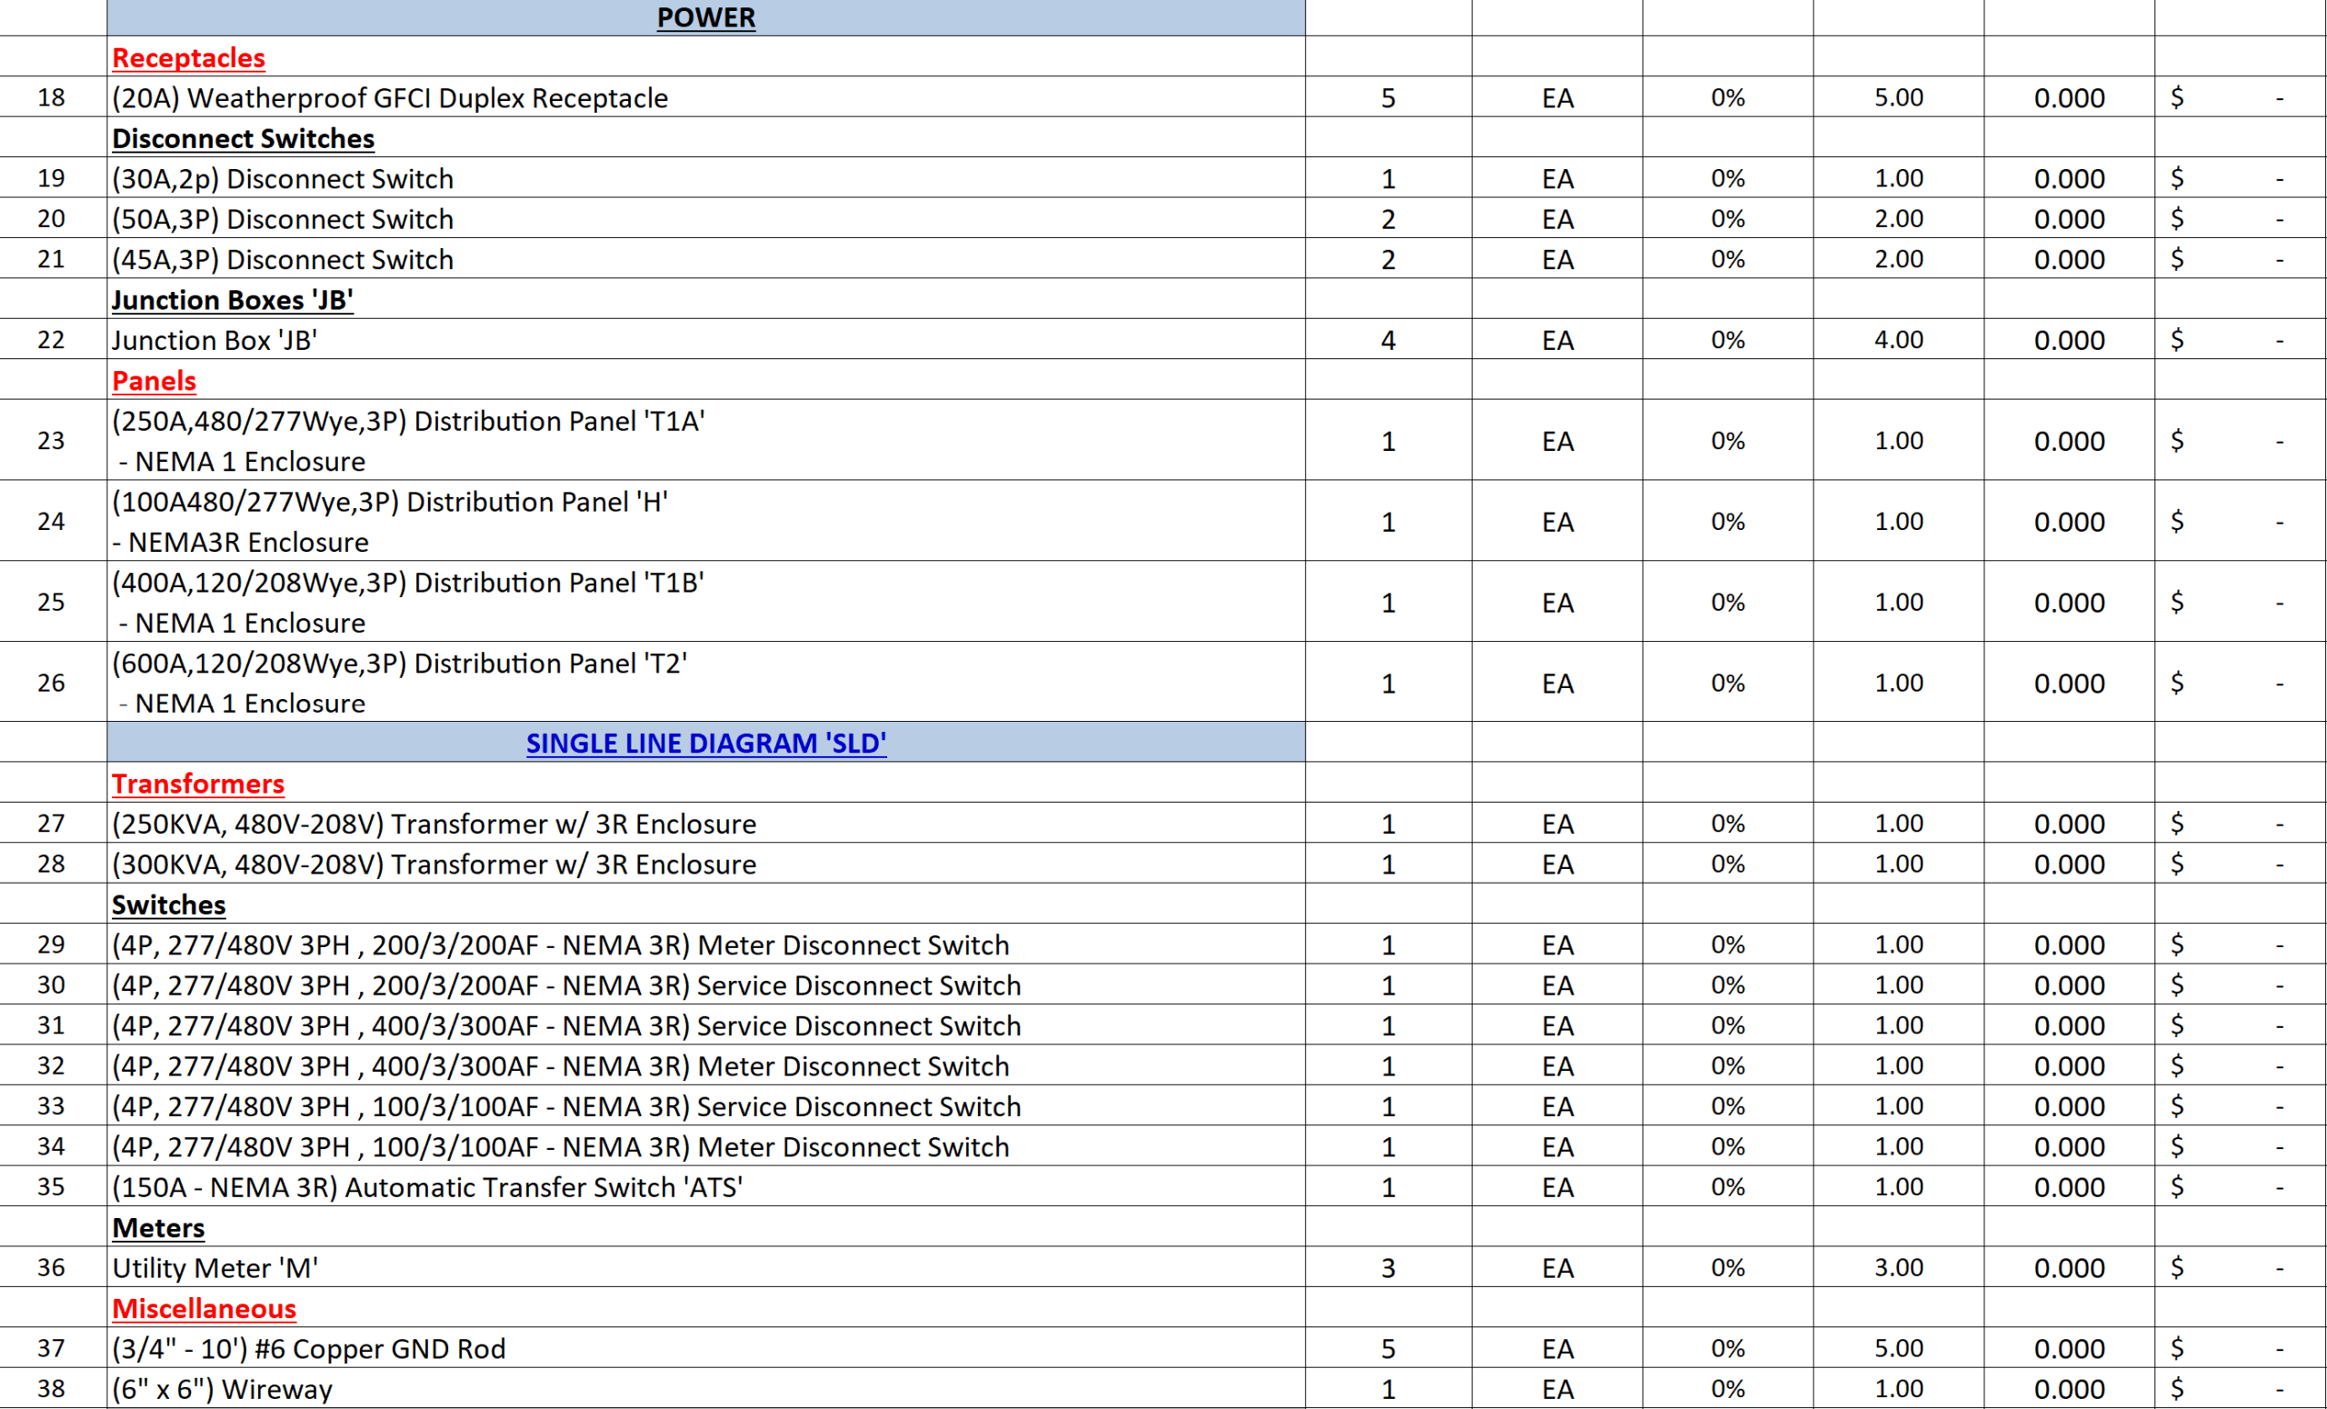Click the Meters section heading
The width and height of the screenshot is (2327, 1409).
click(158, 1226)
